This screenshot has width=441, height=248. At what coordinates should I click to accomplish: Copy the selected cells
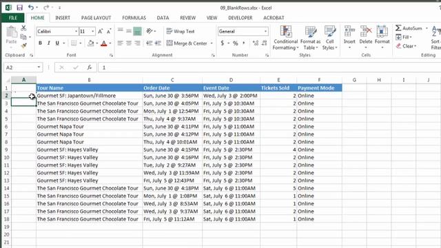[x=23, y=37]
